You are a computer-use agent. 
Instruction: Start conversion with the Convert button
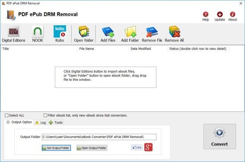point(220,136)
